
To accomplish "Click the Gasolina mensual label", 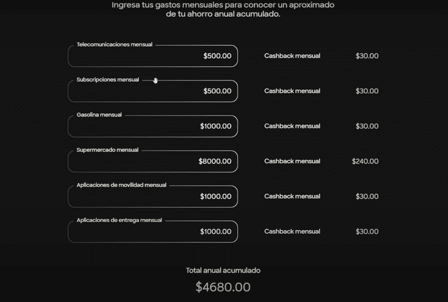I will [99, 115].
